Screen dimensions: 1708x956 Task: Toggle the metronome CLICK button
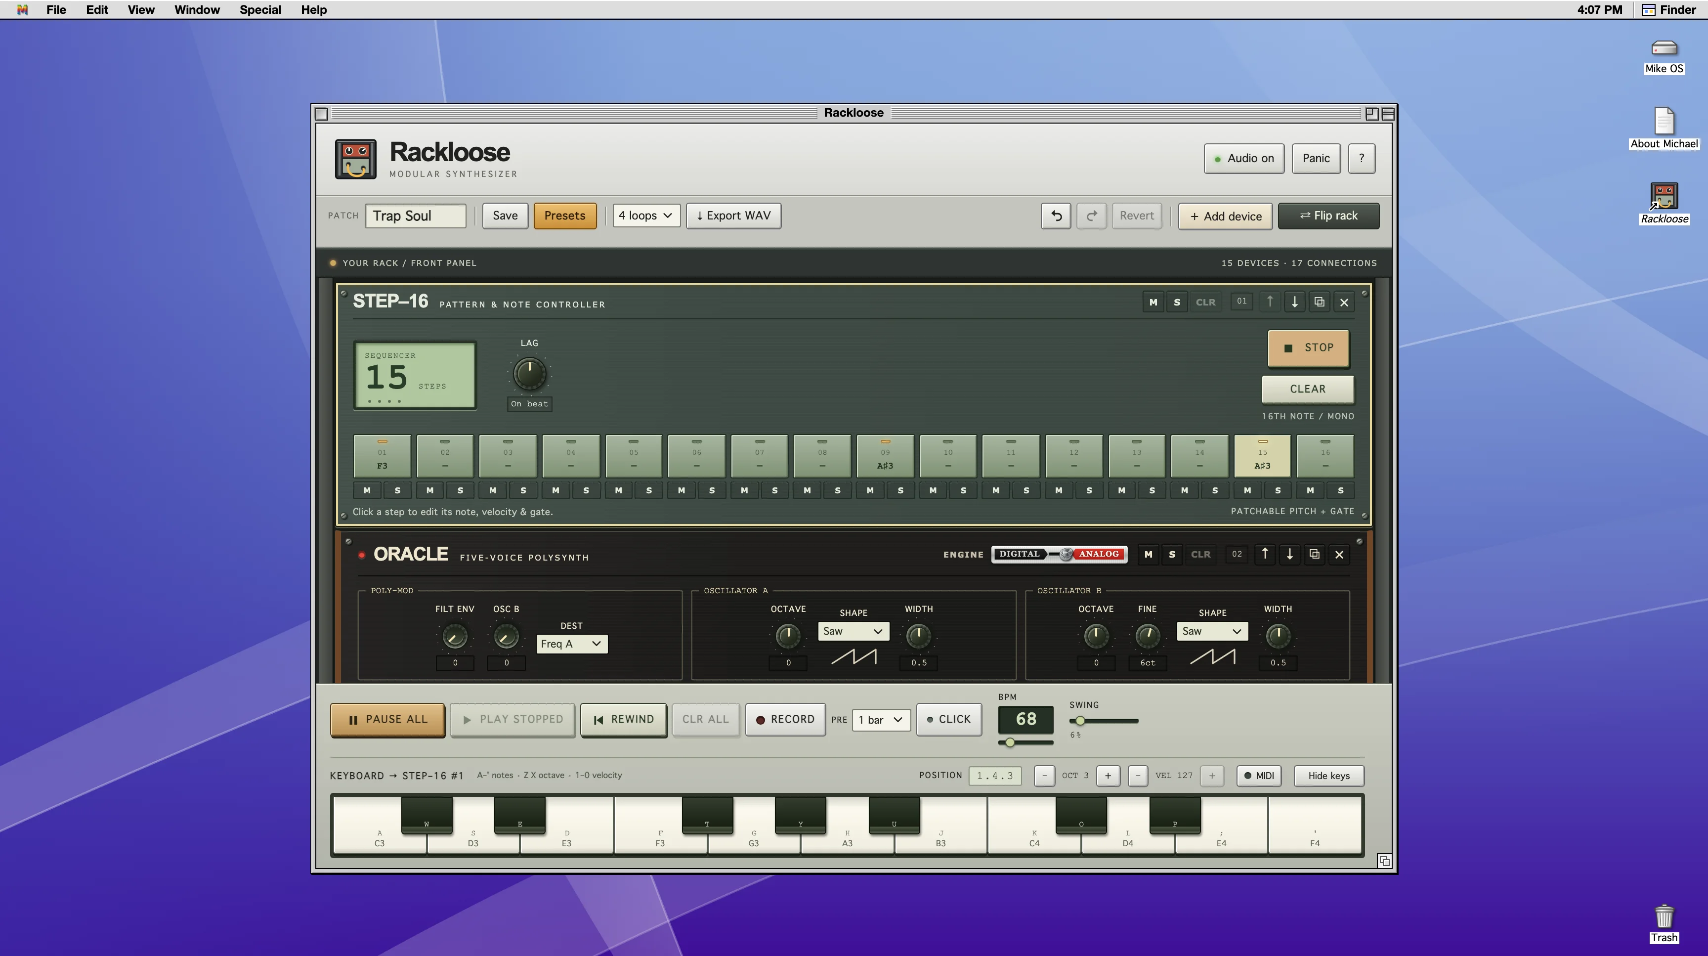[949, 719]
